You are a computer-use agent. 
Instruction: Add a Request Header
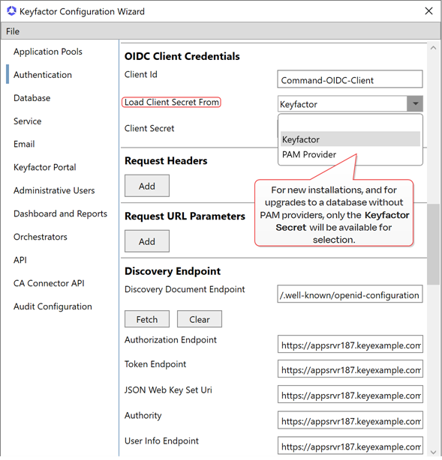pos(147,186)
